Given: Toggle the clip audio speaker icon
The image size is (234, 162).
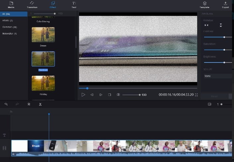Looking at the screenshot, I should (13, 154).
